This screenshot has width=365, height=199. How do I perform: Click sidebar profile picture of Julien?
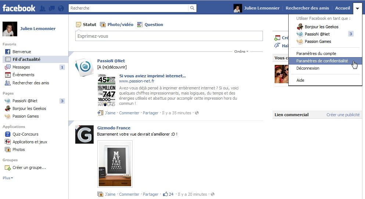[10, 29]
